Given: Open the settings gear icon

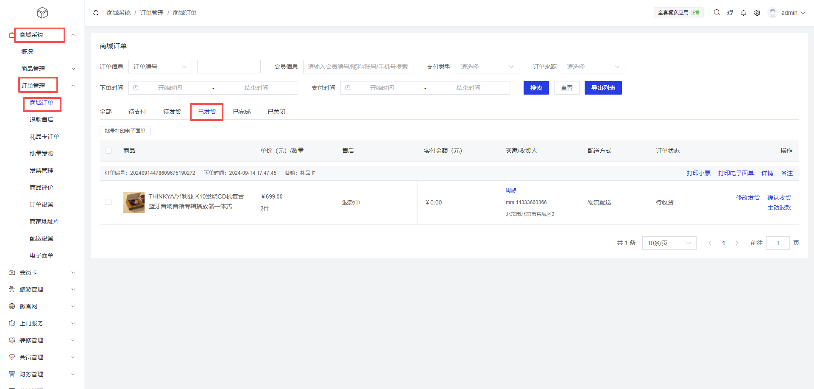Looking at the screenshot, I should tap(757, 12).
